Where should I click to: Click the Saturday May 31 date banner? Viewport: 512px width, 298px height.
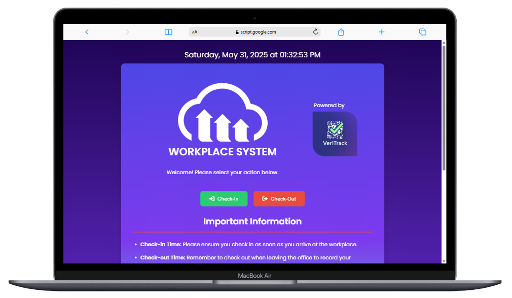(x=252, y=54)
